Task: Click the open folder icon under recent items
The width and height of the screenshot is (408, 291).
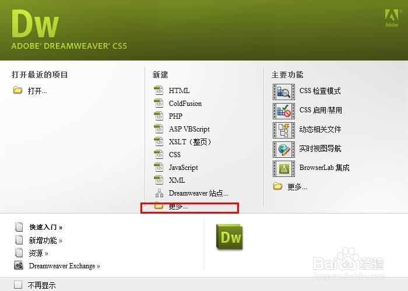Action: click(17, 90)
